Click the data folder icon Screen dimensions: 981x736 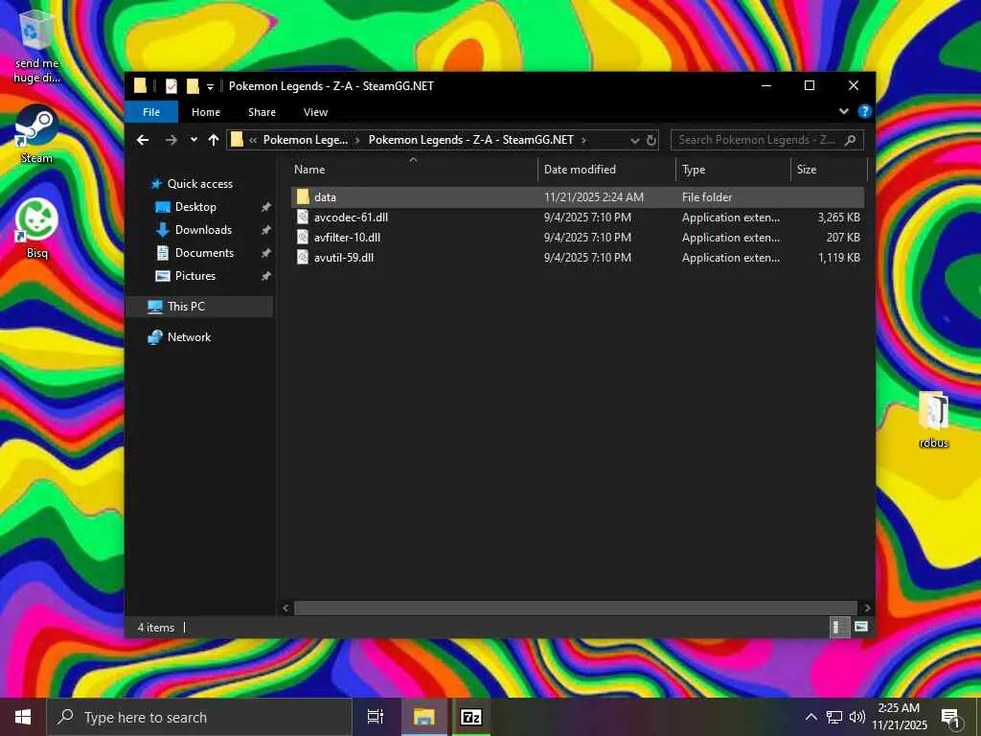(x=303, y=197)
